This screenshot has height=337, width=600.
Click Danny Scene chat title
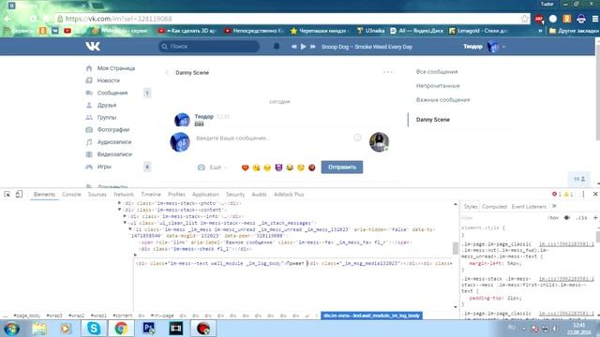point(192,73)
